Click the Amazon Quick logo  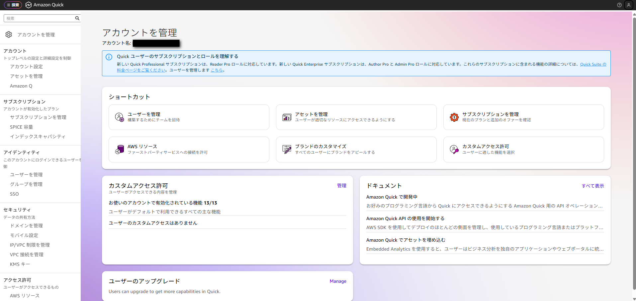click(29, 5)
